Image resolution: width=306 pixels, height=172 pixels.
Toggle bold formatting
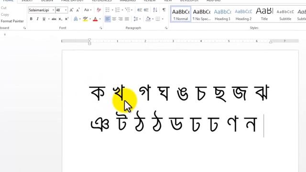coord(31,19)
